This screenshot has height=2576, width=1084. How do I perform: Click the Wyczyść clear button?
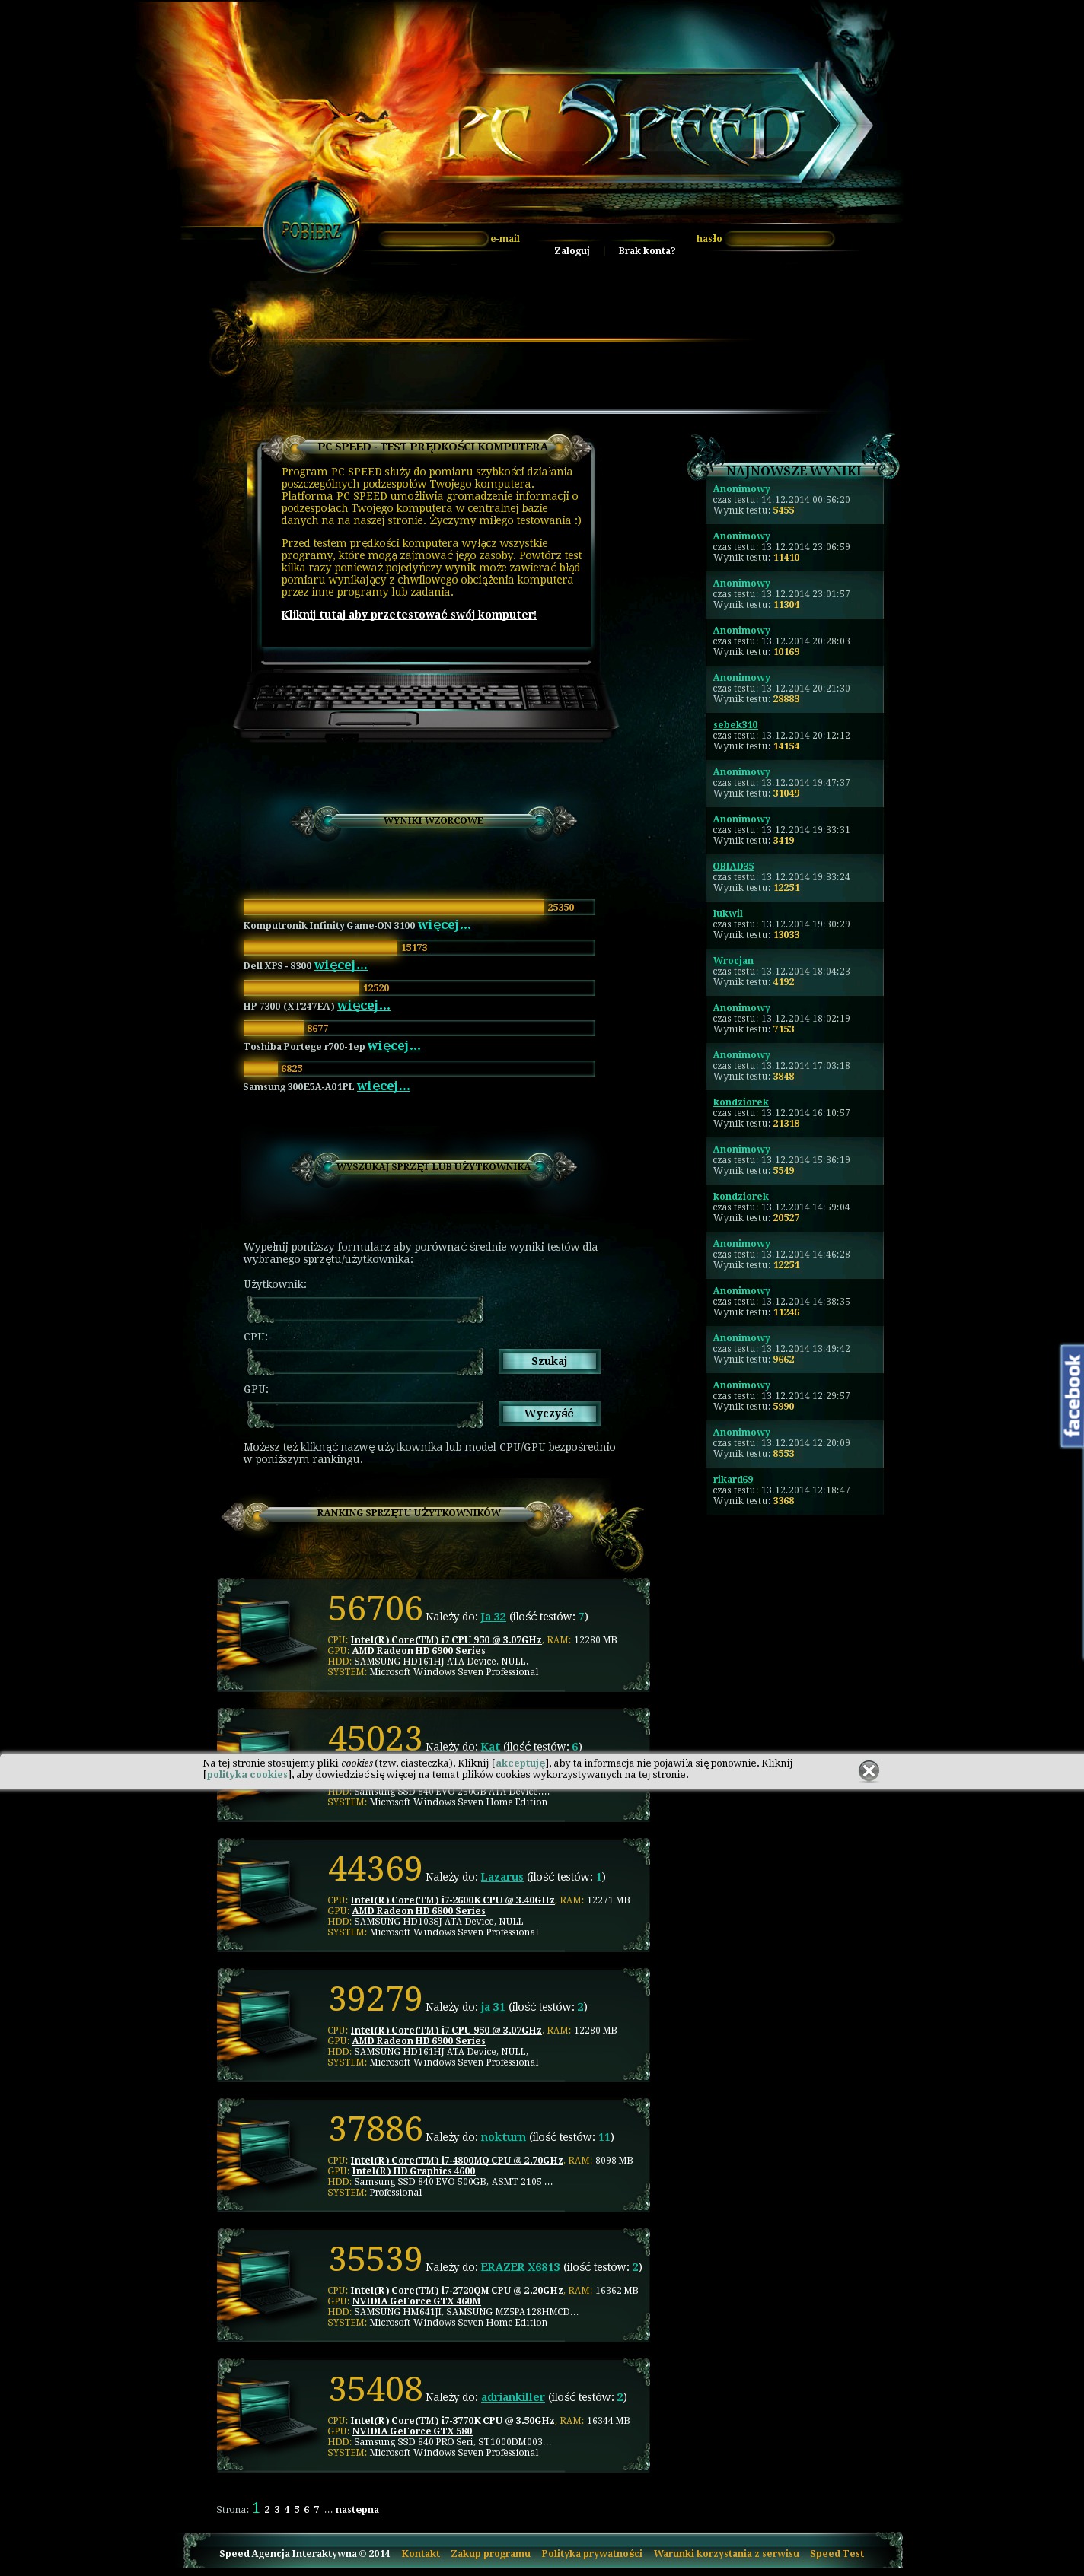click(550, 1414)
